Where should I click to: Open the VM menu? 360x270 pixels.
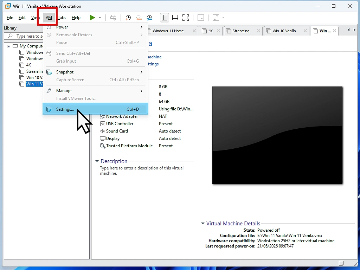coord(49,18)
